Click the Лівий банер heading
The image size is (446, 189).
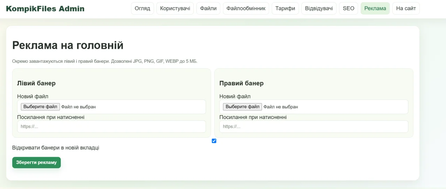point(36,83)
